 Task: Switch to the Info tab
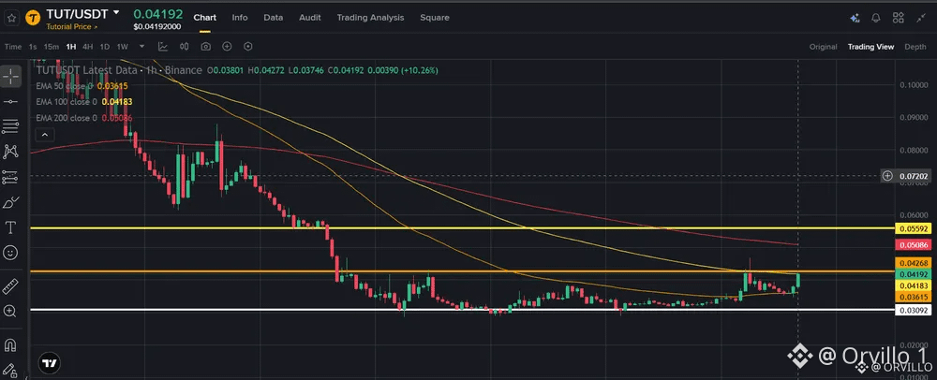click(x=240, y=18)
